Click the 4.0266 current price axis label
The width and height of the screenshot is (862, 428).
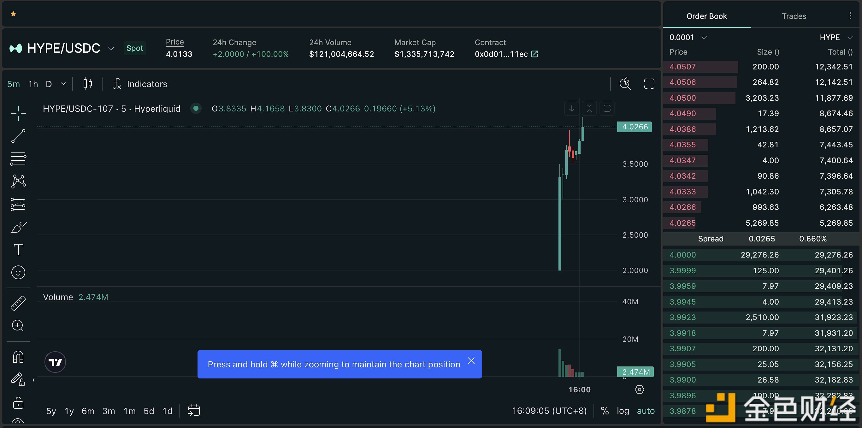click(635, 127)
